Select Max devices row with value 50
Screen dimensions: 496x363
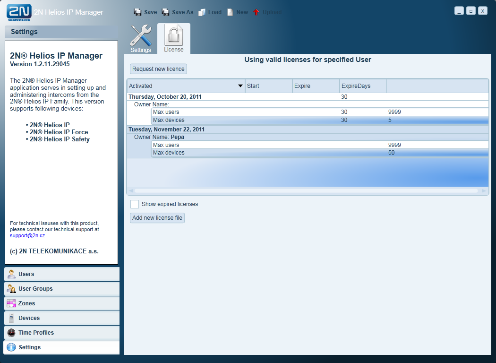[320, 153]
